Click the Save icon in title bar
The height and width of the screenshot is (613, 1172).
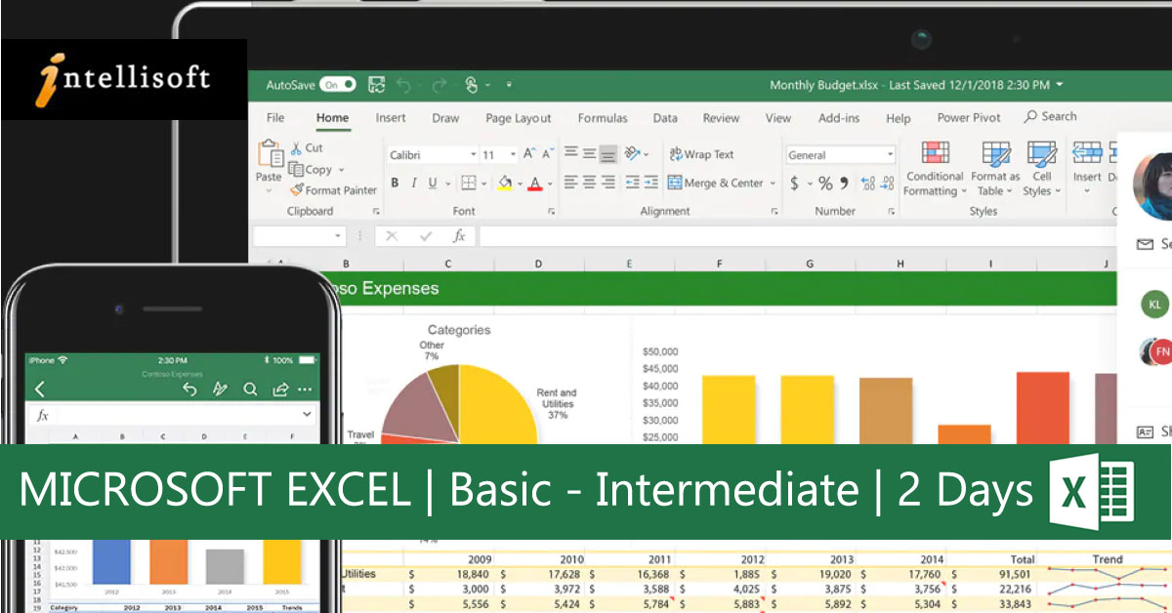tap(376, 85)
